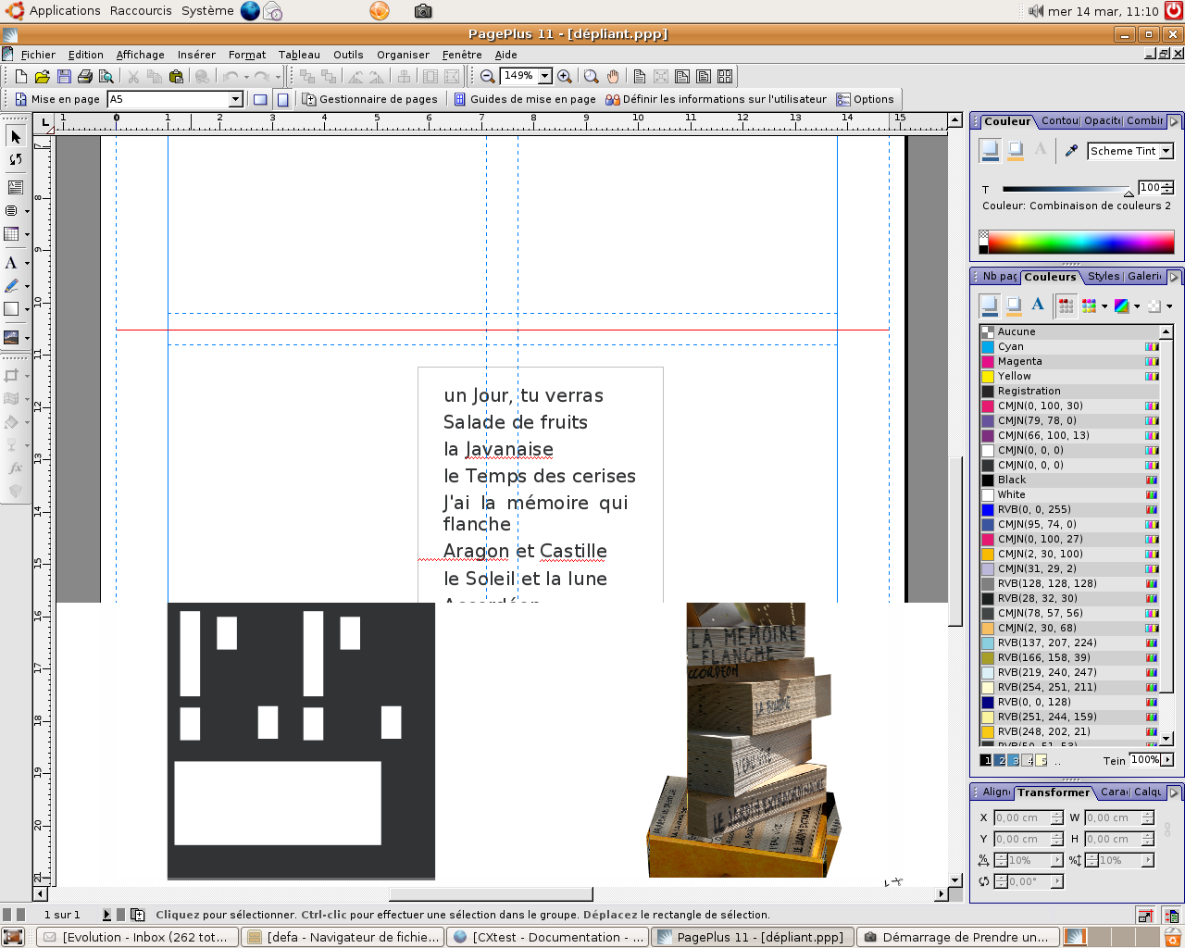The width and height of the screenshot is (1185, 948).
Task: Open the A5 page size dropdown
Action: point(237,99)
